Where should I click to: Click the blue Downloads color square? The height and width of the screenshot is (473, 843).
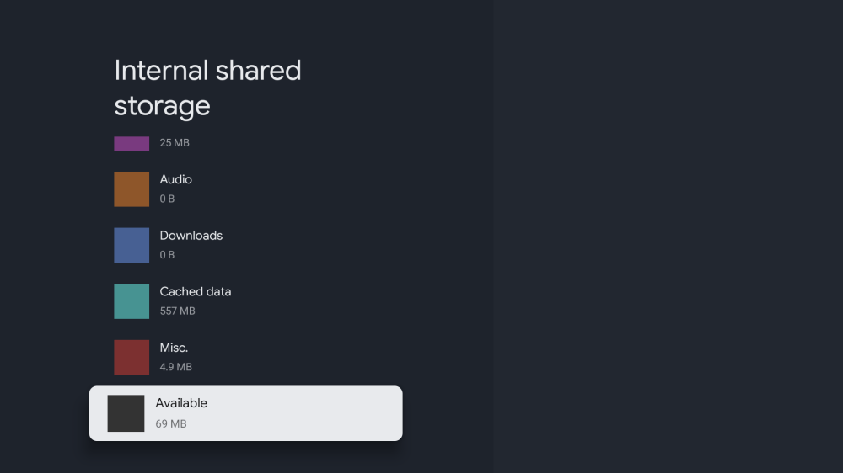132,245
